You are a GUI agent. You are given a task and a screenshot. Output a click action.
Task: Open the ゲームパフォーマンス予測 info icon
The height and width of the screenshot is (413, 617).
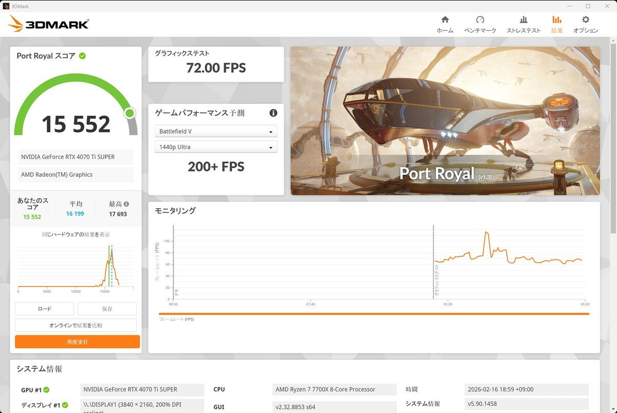coord(274,113)
